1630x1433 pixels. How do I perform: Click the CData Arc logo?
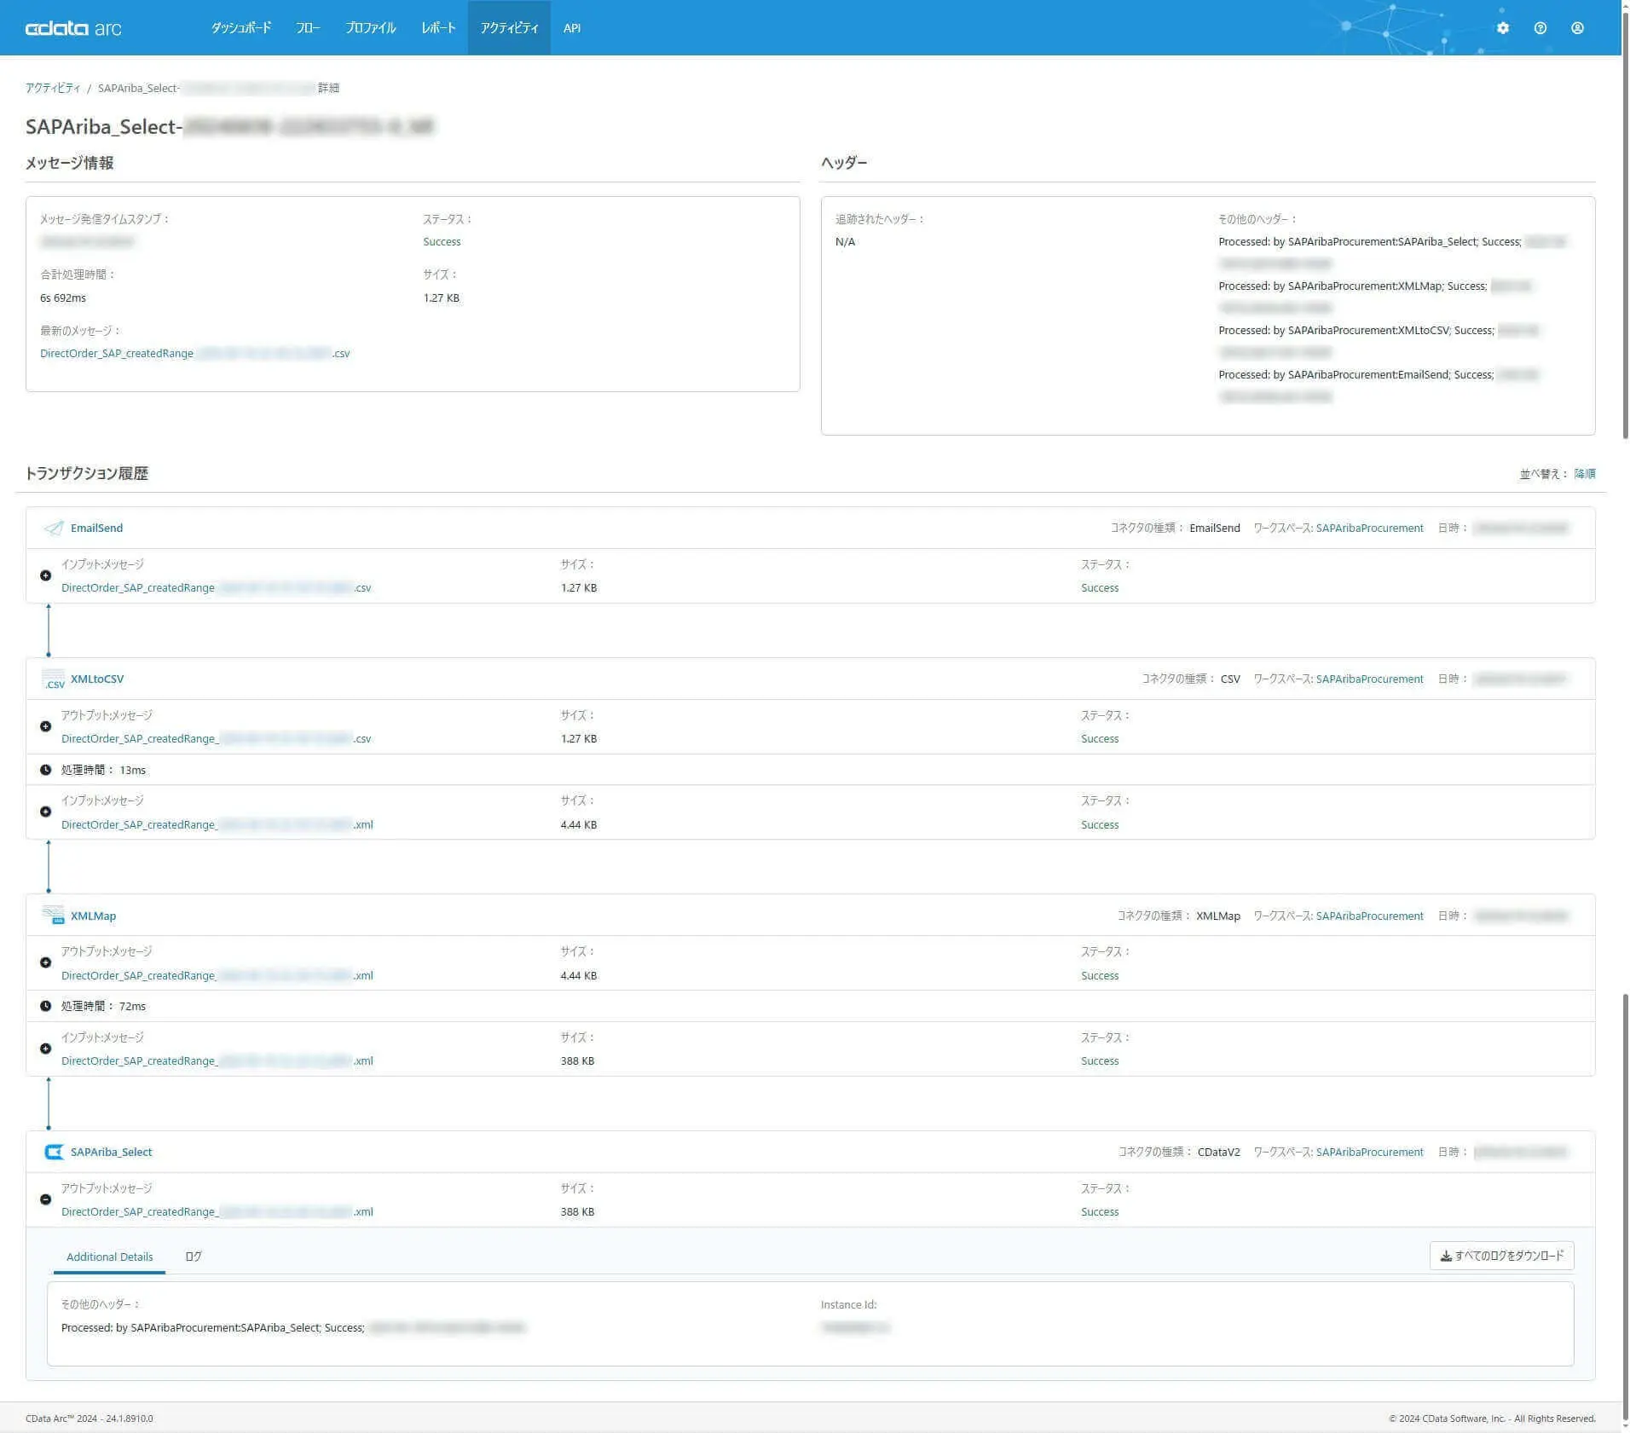(73, 28)
